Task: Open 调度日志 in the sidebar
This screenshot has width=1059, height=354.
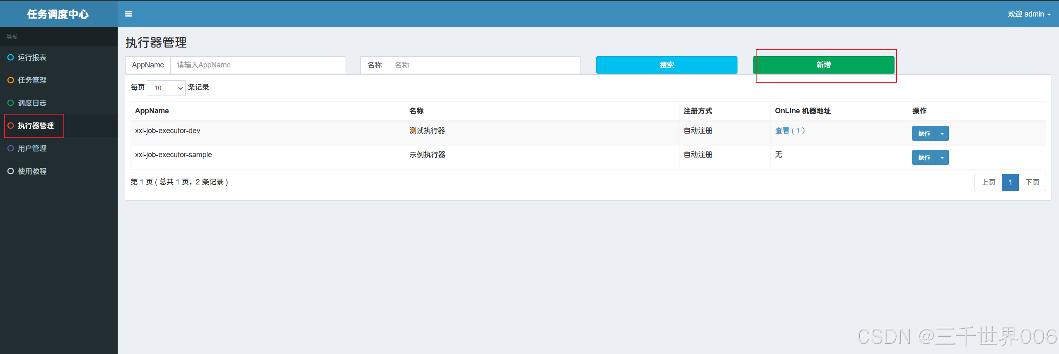Action: pyautogui.click(x=59, y=103)
